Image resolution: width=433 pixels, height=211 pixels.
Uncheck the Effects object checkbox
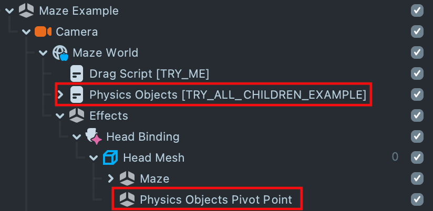coord(417,115)
